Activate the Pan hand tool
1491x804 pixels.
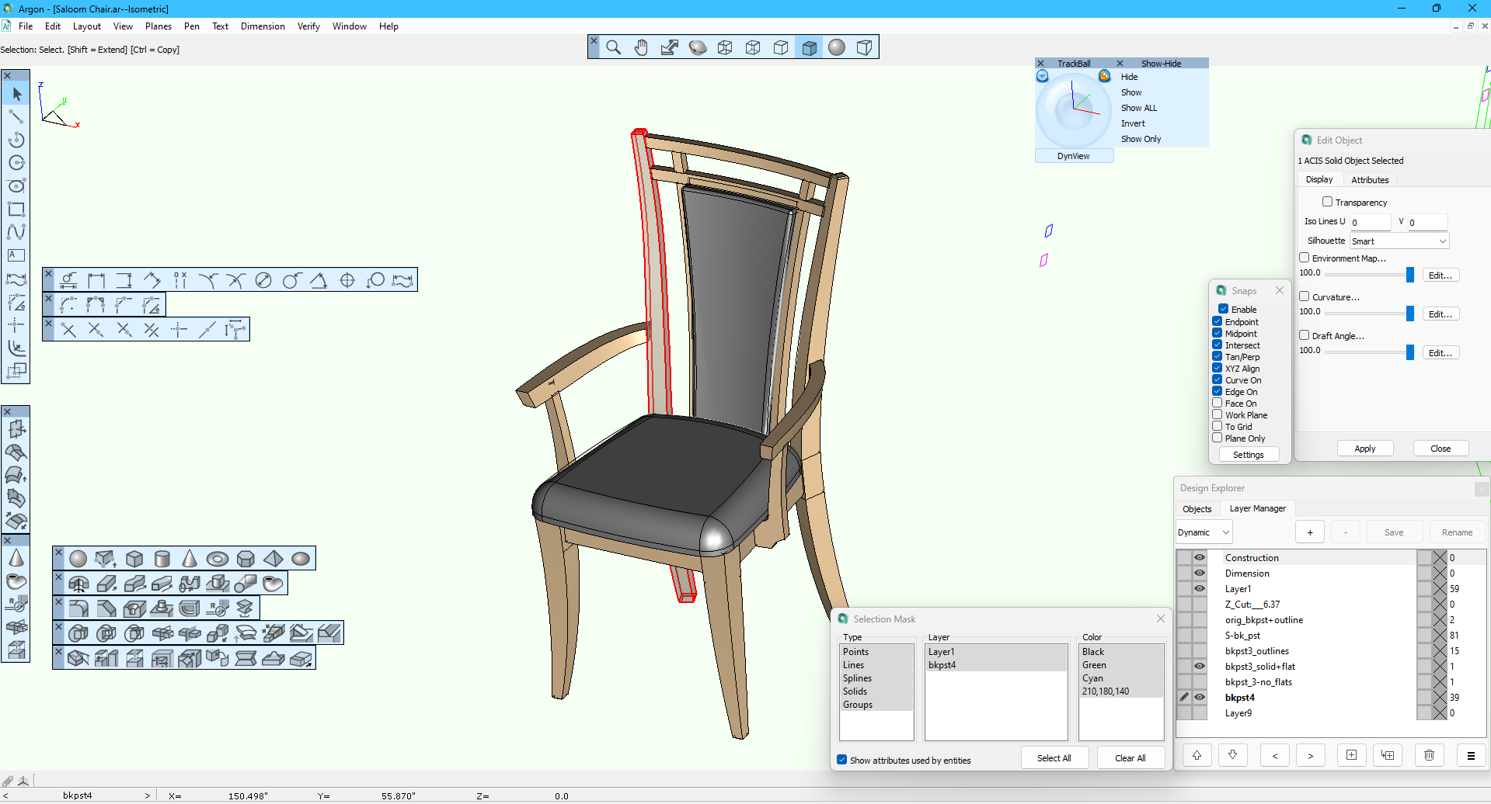(641, 47)
